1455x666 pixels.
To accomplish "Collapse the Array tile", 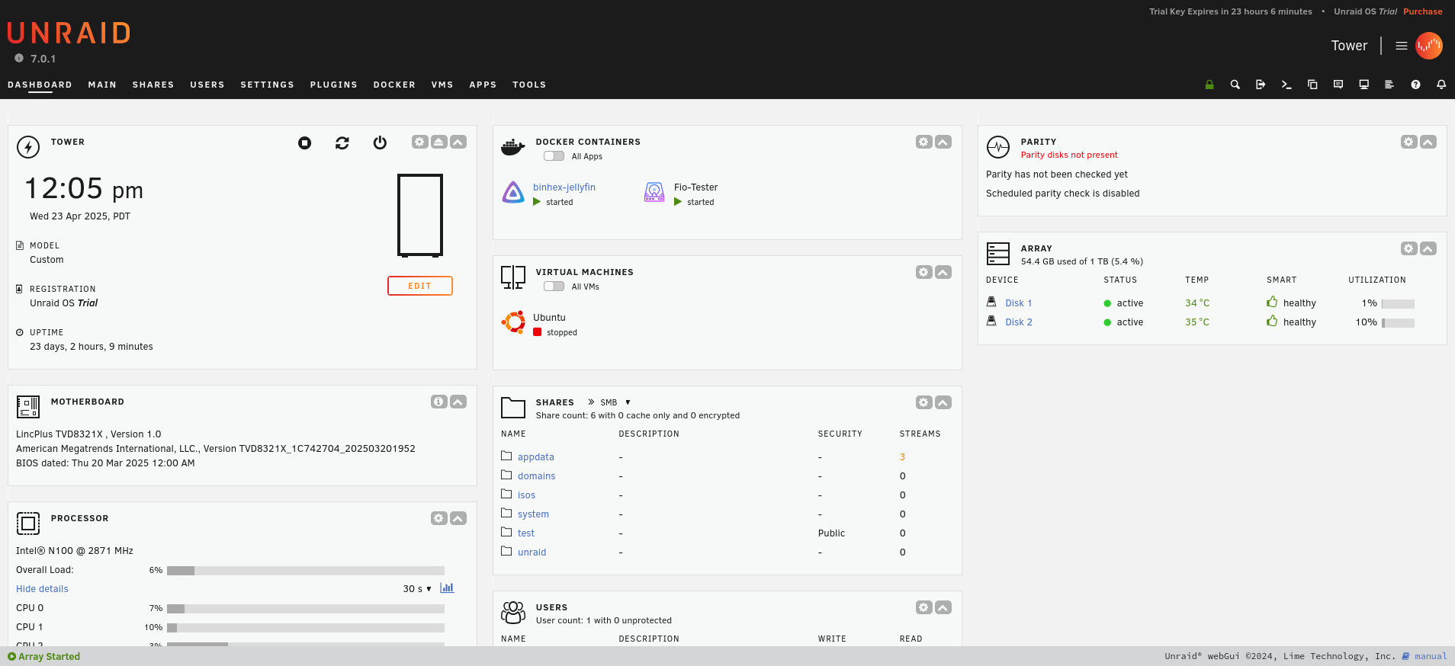I will point(1428,248).
